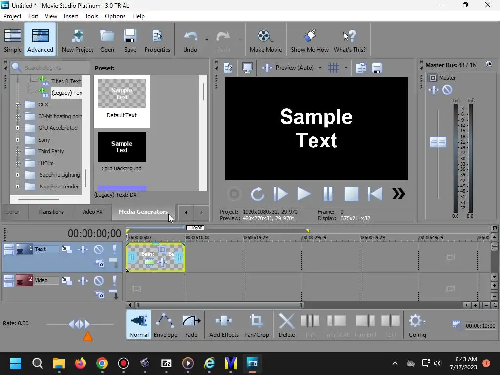Select the (Legacy) Text generator

66,93
